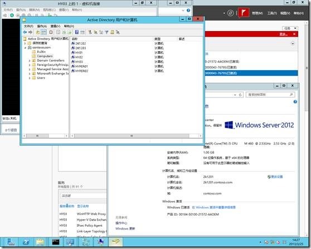Viewport: 311px width, 249px height.
Task: Collapse the contoso.com domain node
Action: [25, 47]
